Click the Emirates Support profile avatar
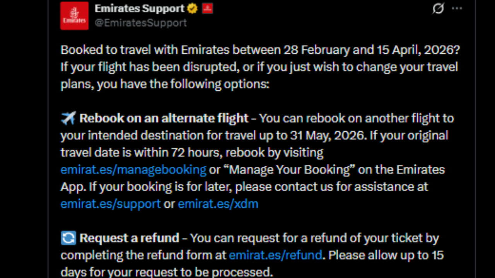Screen dimensions: 495x278 (74, 16)
